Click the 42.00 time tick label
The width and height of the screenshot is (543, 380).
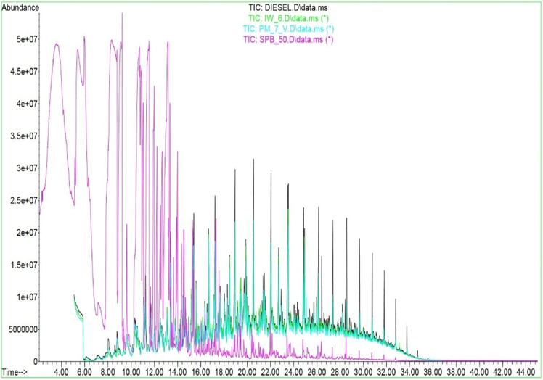502,373
